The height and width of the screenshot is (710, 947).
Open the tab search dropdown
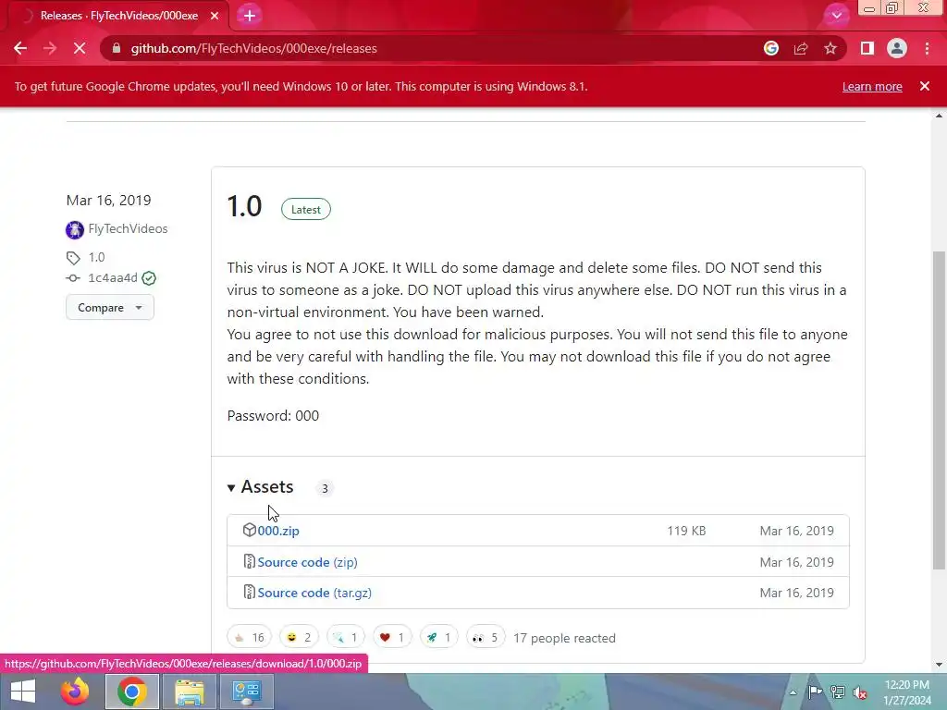(836, 16)
